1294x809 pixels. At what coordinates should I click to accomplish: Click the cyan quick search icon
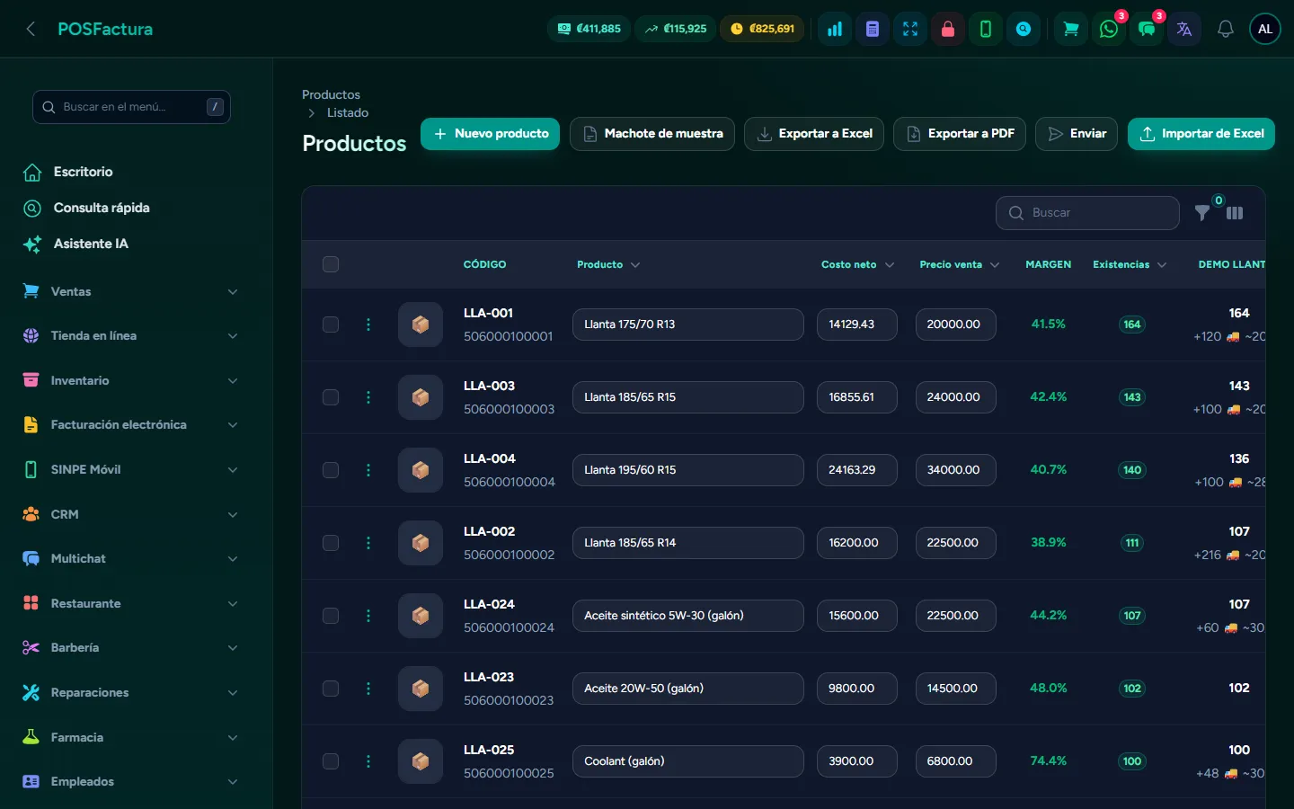1024,29
